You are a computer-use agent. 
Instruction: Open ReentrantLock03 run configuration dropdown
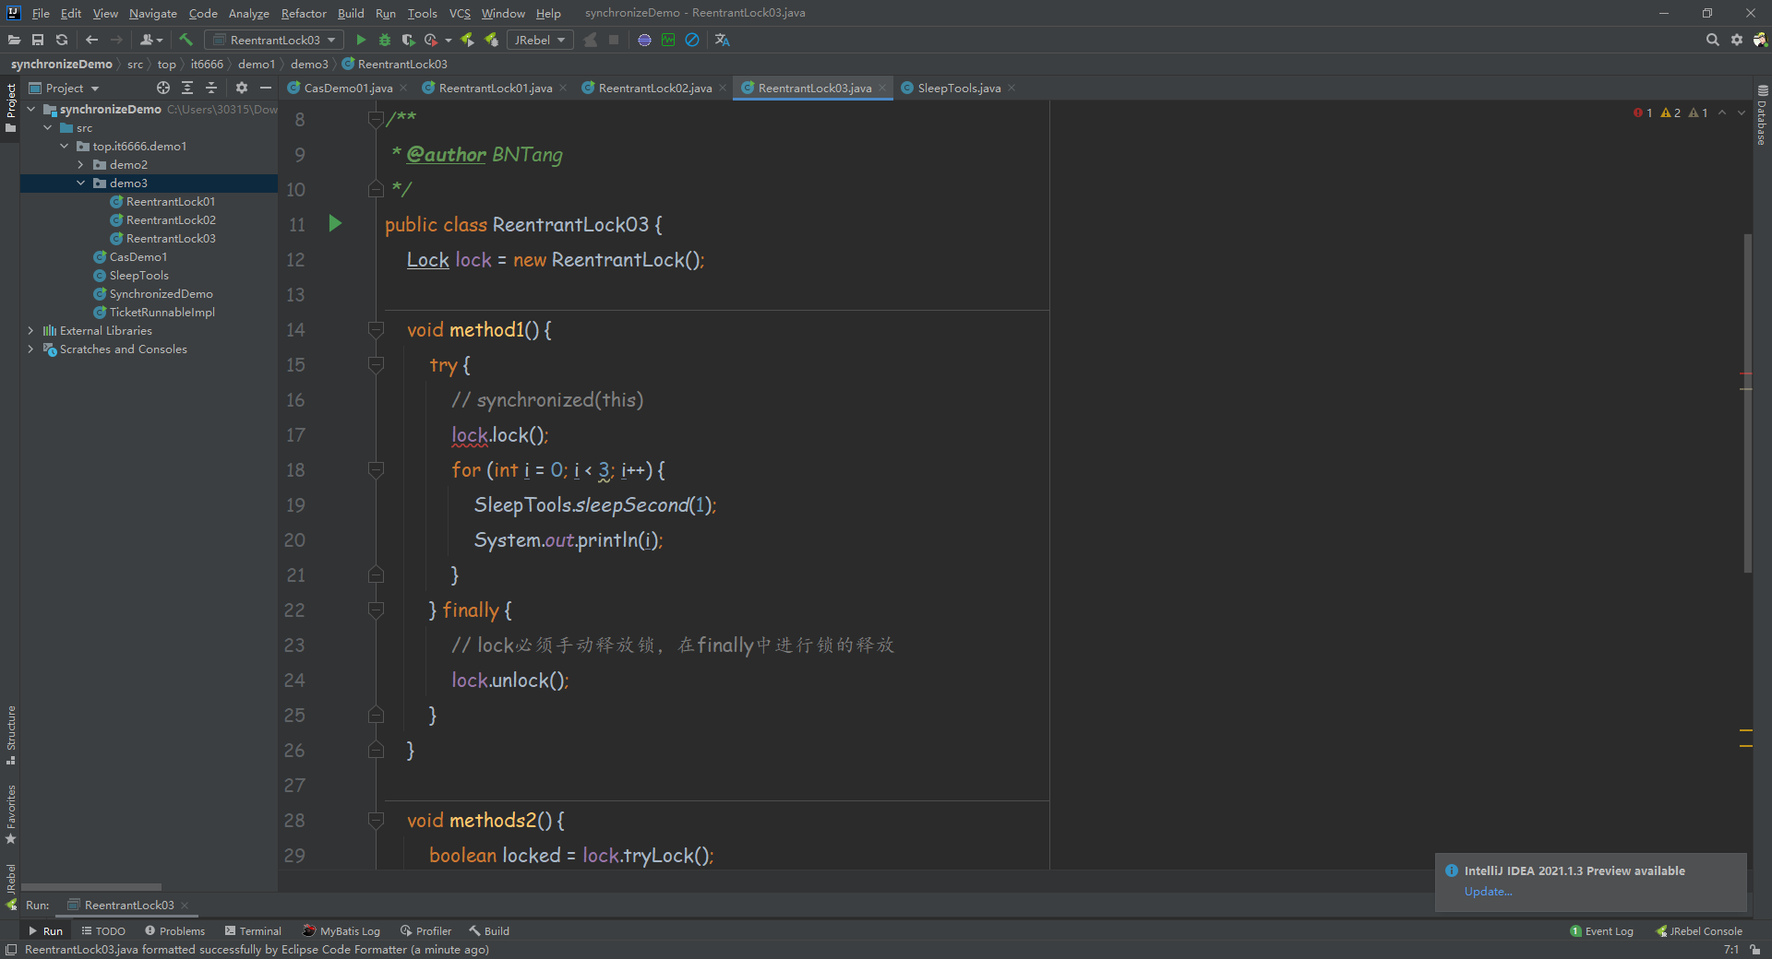(x=274, y=40)
